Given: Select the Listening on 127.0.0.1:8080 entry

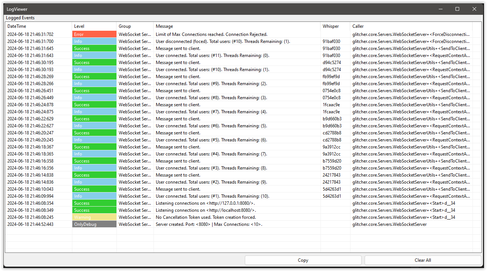Looking at the screenshot, I should [205, 203].
